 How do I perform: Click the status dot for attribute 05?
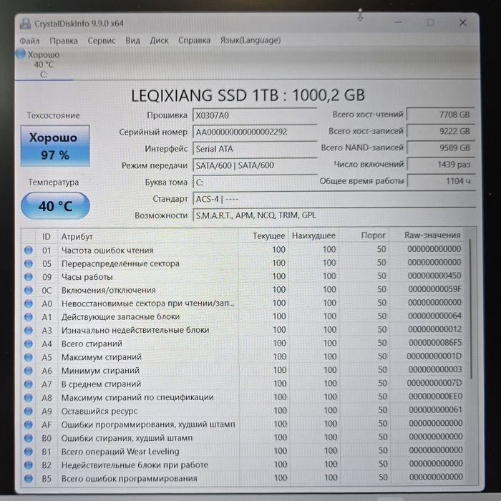click(29, 263)
